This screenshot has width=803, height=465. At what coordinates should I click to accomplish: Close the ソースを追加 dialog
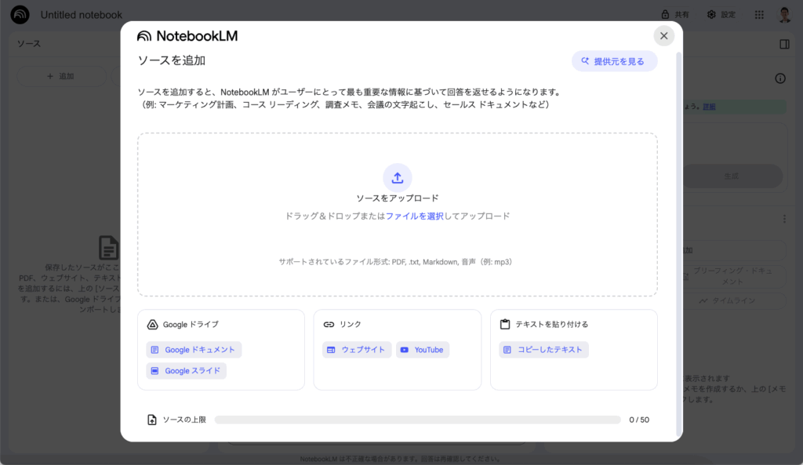point(663,36)
